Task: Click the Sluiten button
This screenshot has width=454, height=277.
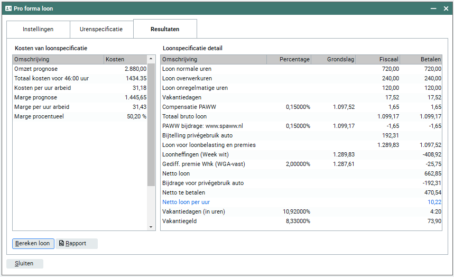Action: click(24, 264)
